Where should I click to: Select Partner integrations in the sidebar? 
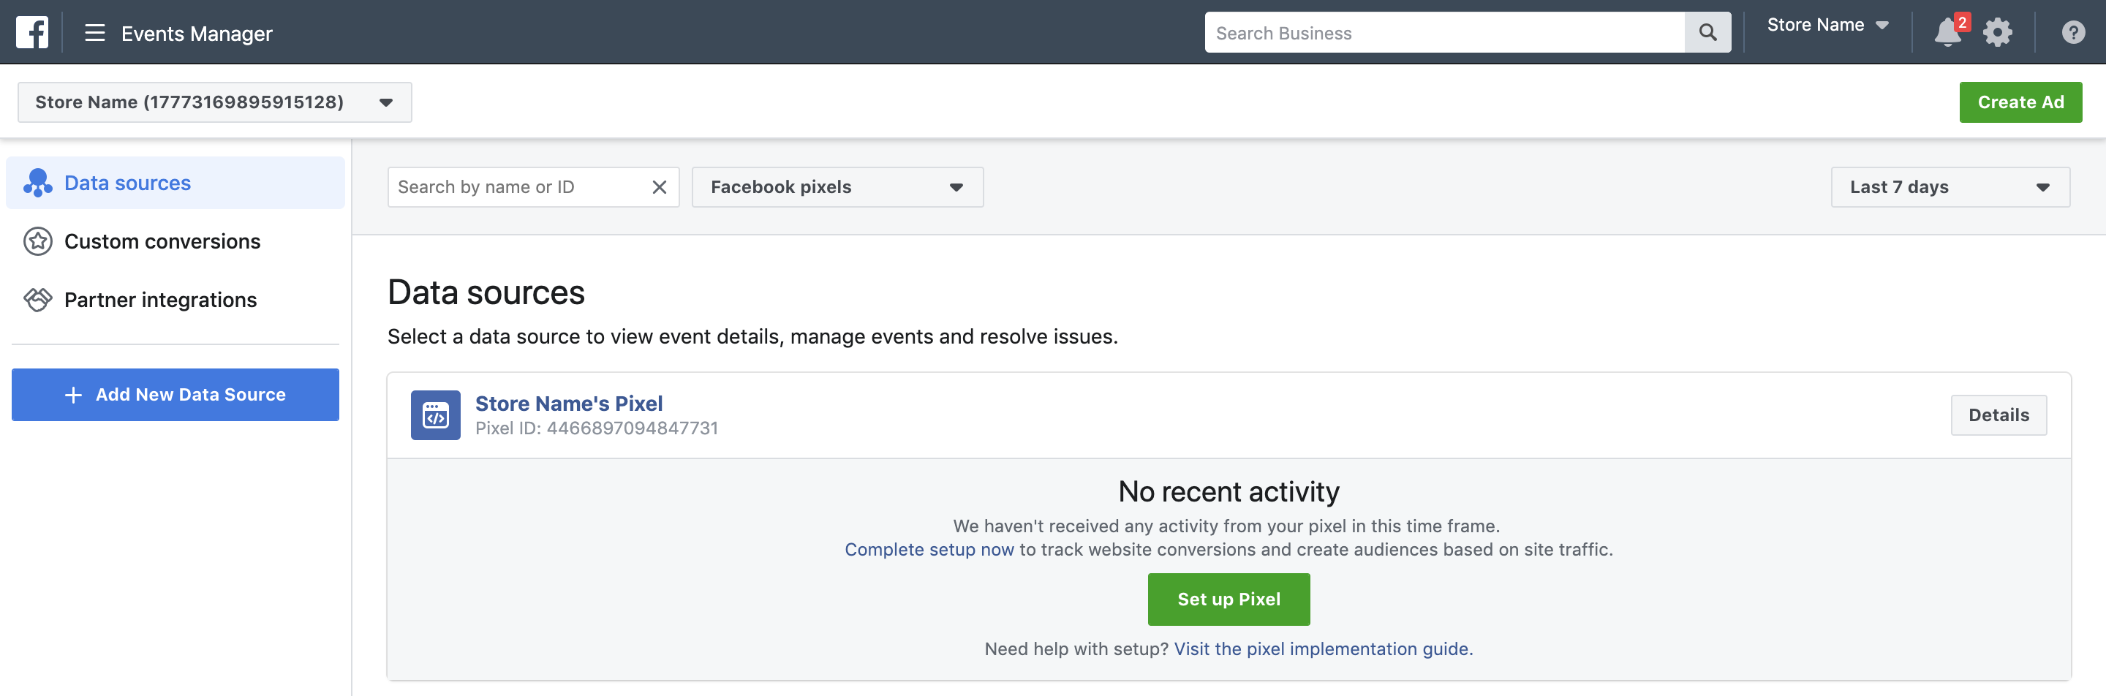tap(175, 300)
